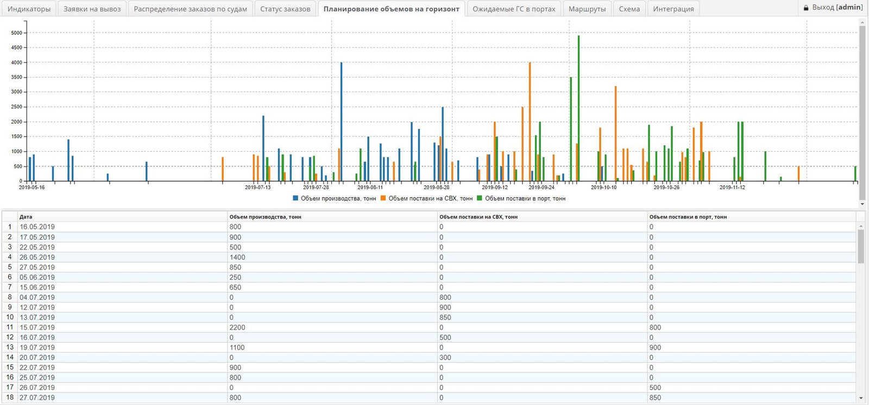
Task: Select date cell 04.07.2019
Action: click(x=123, y=297)
